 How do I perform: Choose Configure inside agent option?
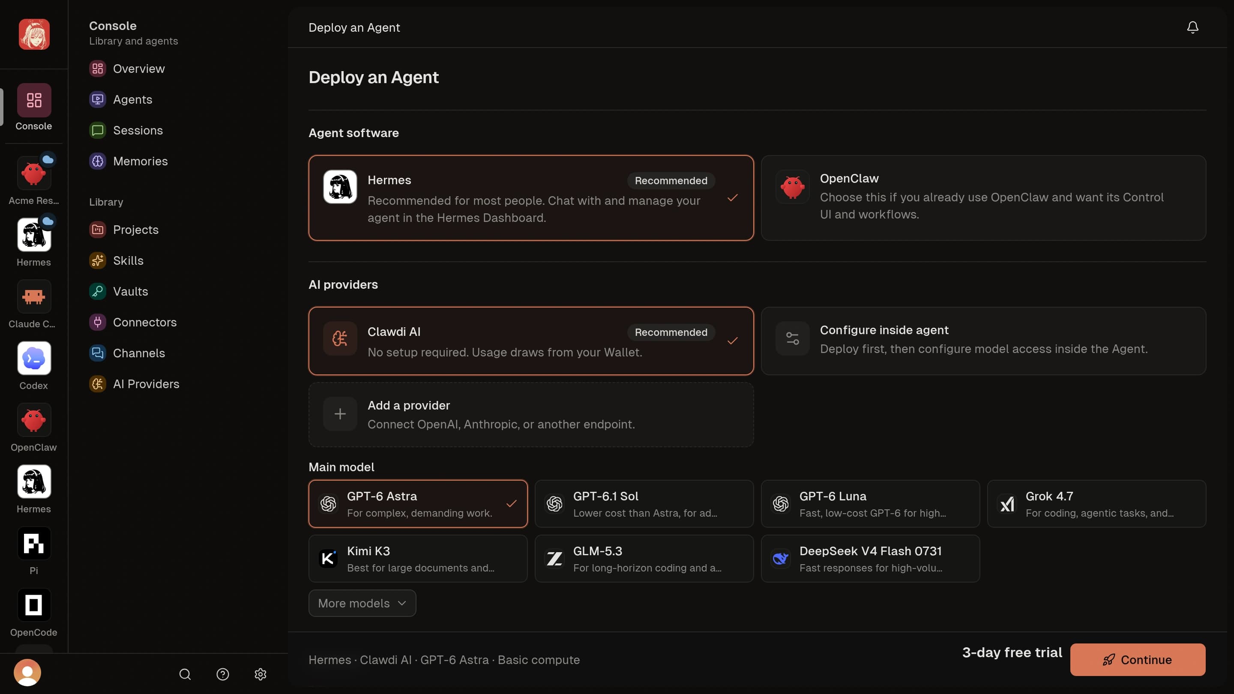point(983,341)
